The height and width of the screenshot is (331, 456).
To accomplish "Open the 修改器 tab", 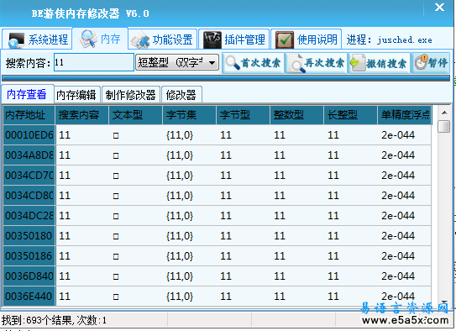I will [181, 95].
